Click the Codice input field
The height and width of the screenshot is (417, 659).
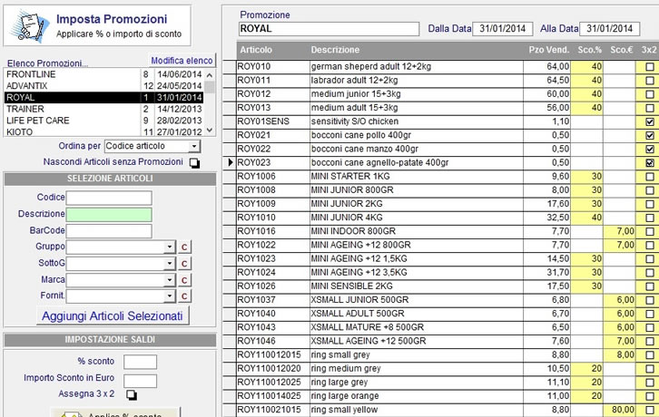109,198
